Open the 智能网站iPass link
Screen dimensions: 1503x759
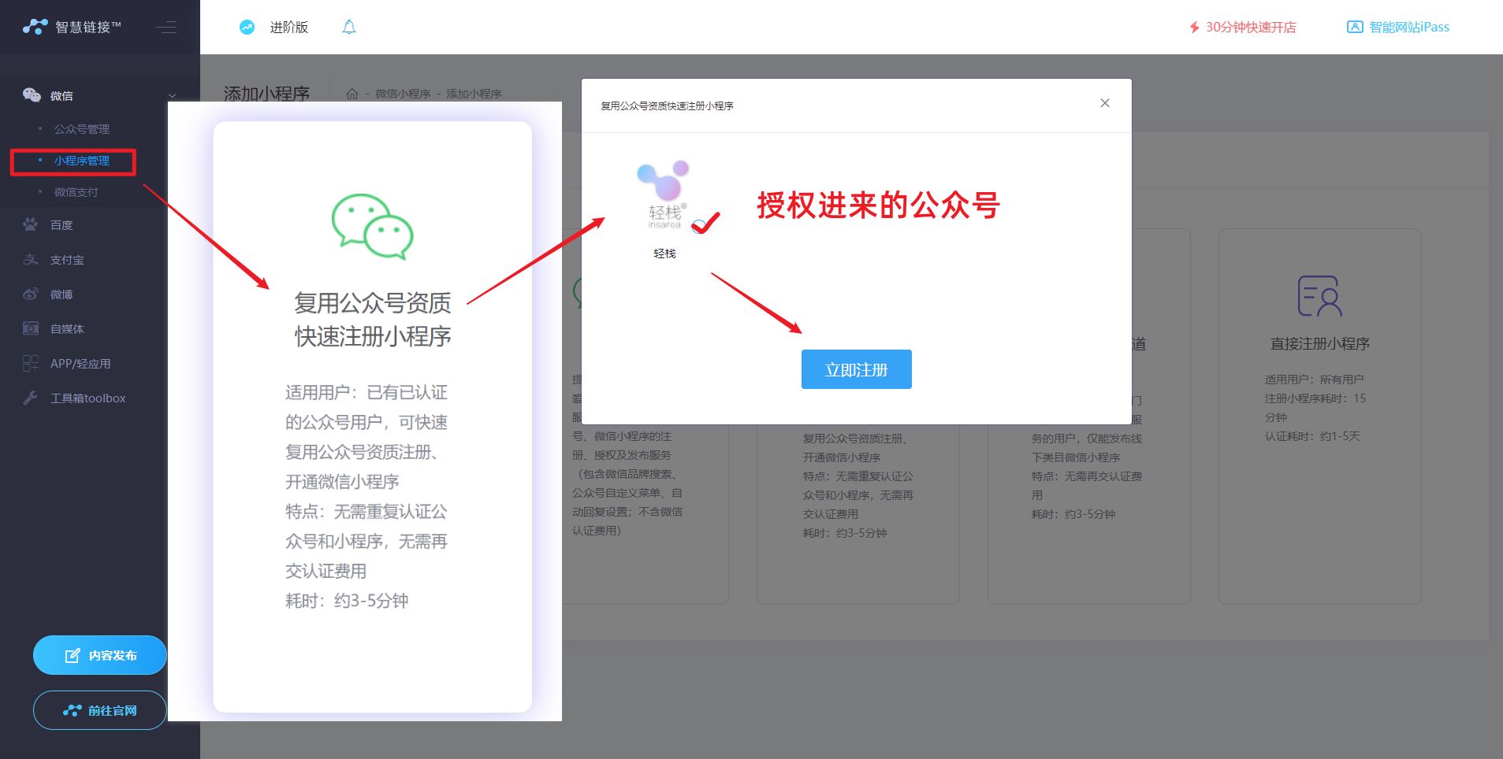tap(1409, 28)
